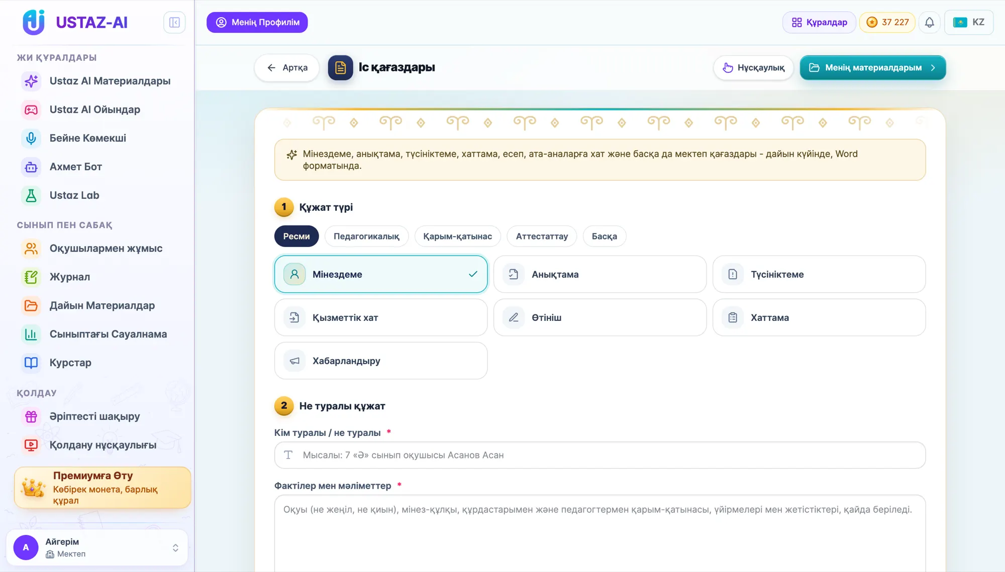Open the KZ language selector
Viewport: 1005px width, 572px height.
(969, 23)
